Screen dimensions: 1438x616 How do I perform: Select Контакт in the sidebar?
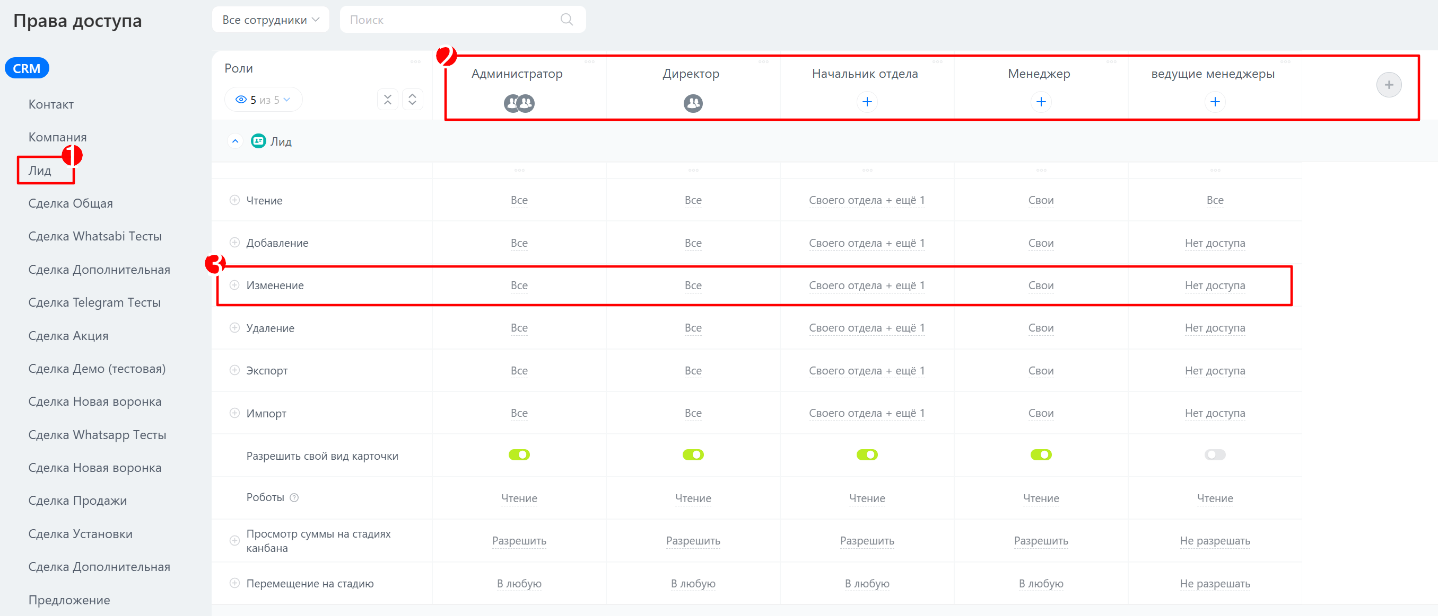coord(51,104)
